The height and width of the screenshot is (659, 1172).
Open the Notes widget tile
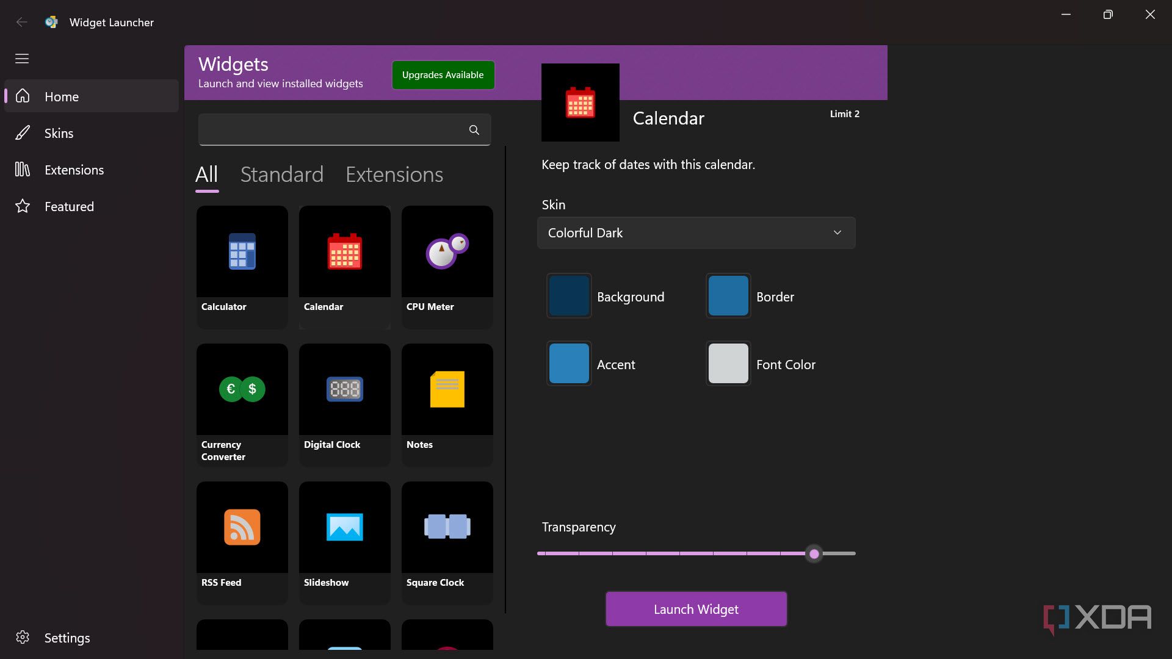[x=447, y=405]
